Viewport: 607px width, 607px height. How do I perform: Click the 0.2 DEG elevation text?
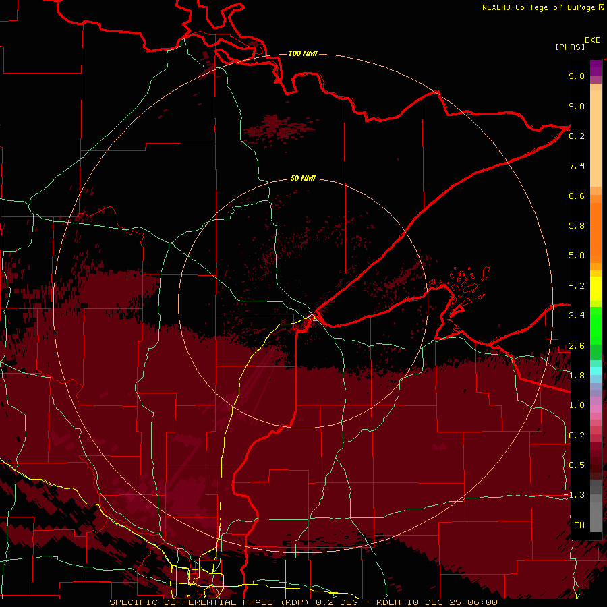337,602
